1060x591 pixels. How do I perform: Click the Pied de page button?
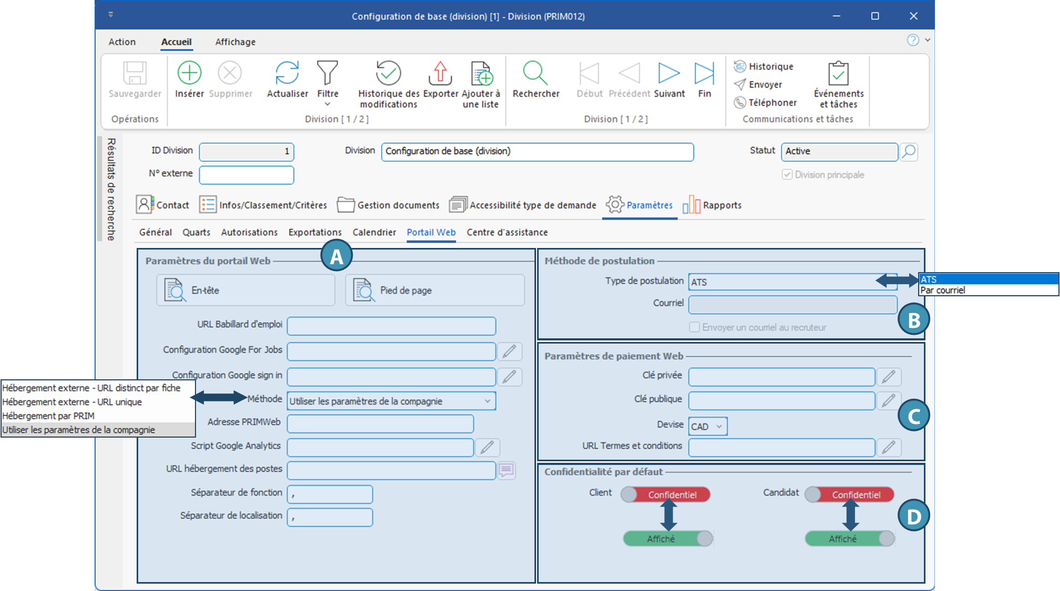coord(435,290)
